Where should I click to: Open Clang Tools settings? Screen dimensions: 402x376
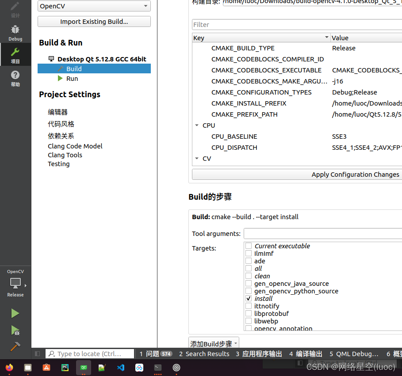click(x=65, y=155)
